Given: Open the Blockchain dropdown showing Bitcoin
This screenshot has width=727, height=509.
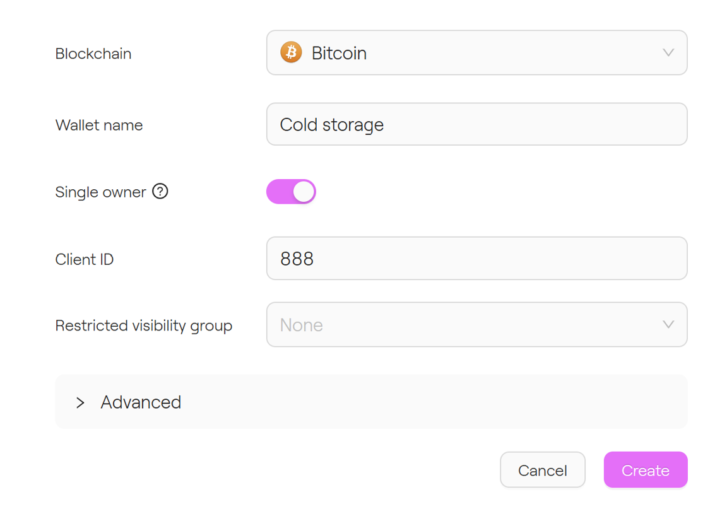Looking at the screenshot, I should click(x=476, y=53).
